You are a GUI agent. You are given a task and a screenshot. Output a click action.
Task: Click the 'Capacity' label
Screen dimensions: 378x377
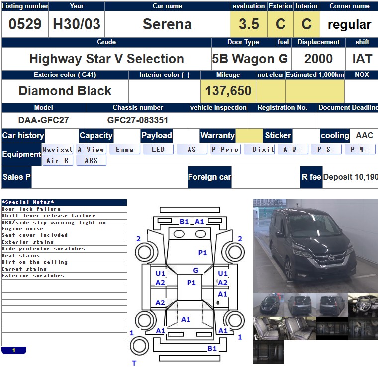point(96,135)
